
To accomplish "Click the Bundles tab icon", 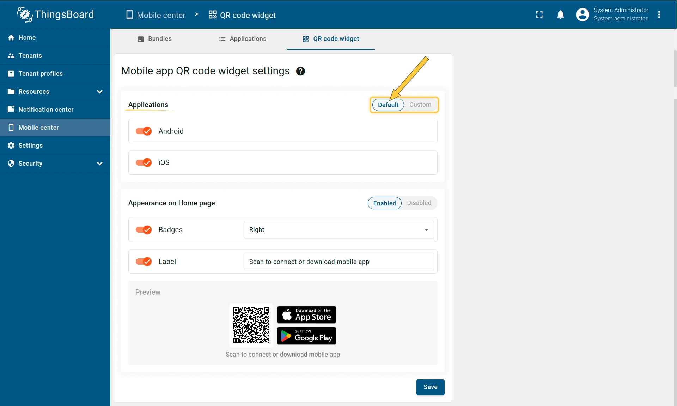I will tap(141, 39).
